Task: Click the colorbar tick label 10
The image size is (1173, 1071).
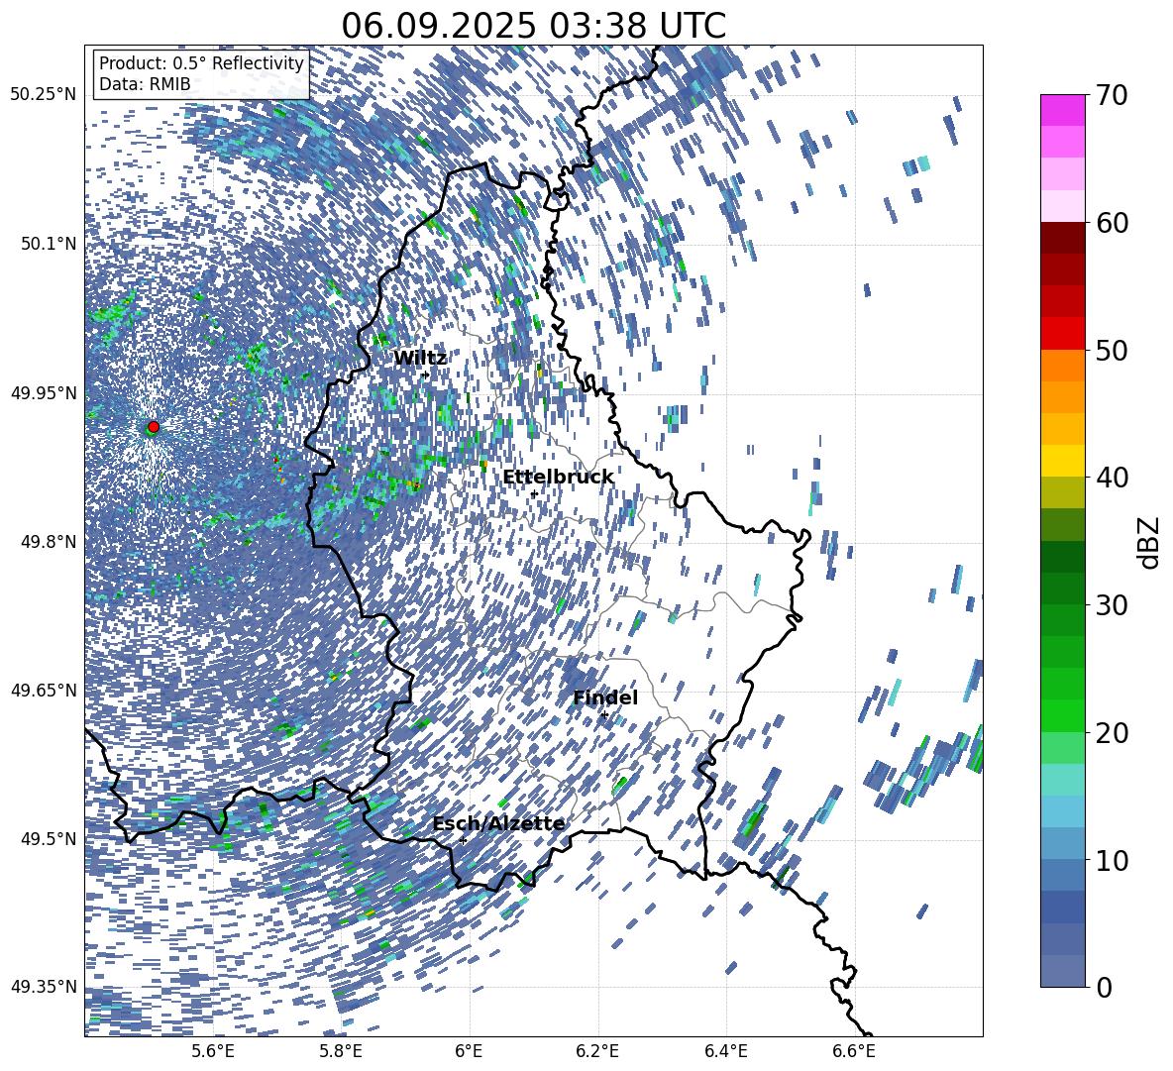Action: click(1112, 860)
